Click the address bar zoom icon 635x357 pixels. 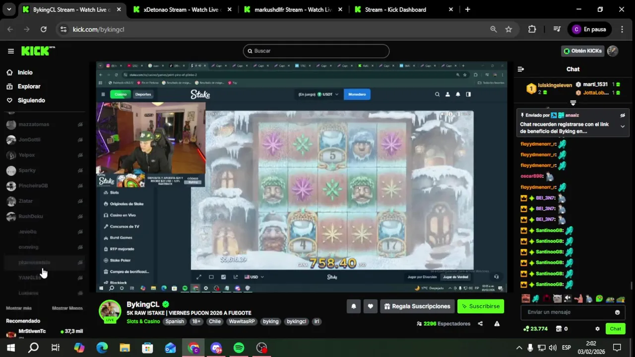tap(494, 29)
